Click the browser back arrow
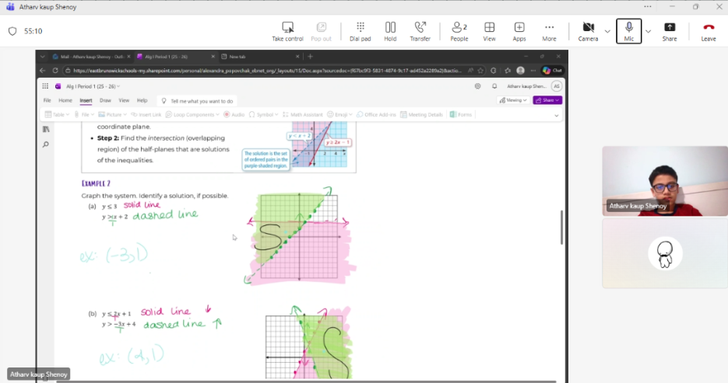Image resolution: width=728 pixels, height=383 pixels. [x=43, y=71]
